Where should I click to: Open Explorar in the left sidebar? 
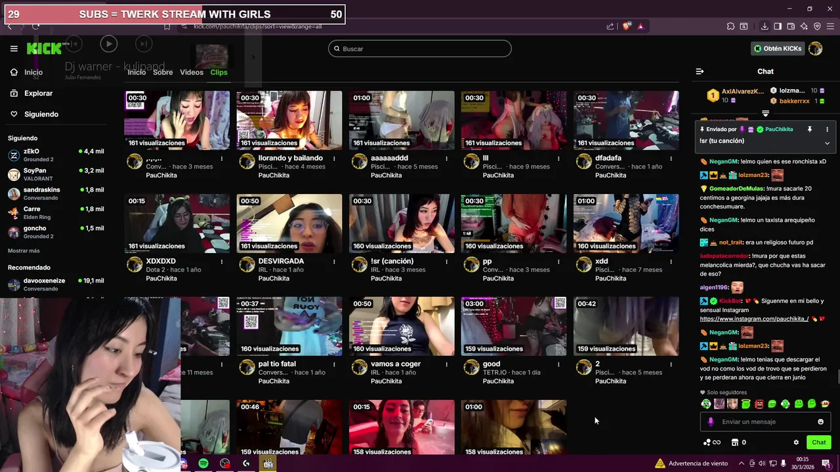pyautogui.click(x=31, y=93)
